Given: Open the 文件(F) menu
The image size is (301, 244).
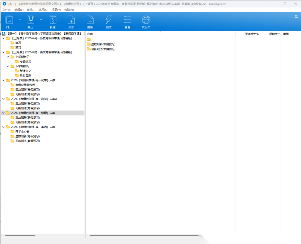Looking at the screenshot, I should [x=7, y=10].
